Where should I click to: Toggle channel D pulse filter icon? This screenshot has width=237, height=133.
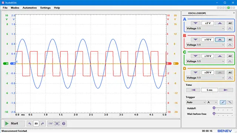pos(230,78)
